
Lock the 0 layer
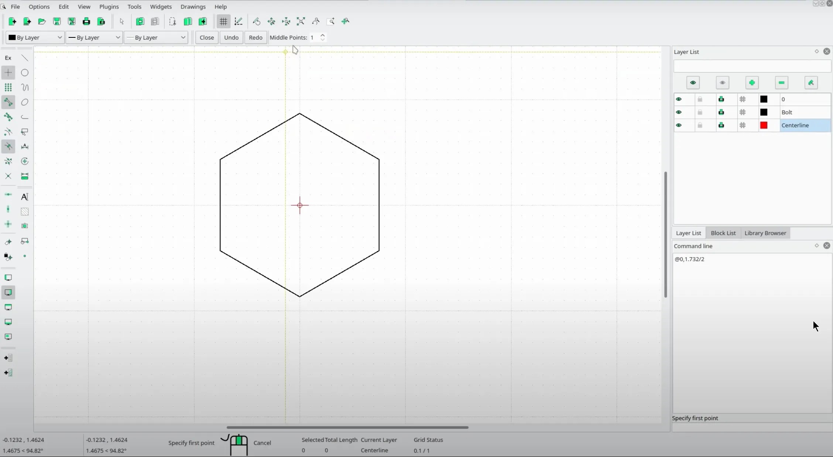click(700, 99)
